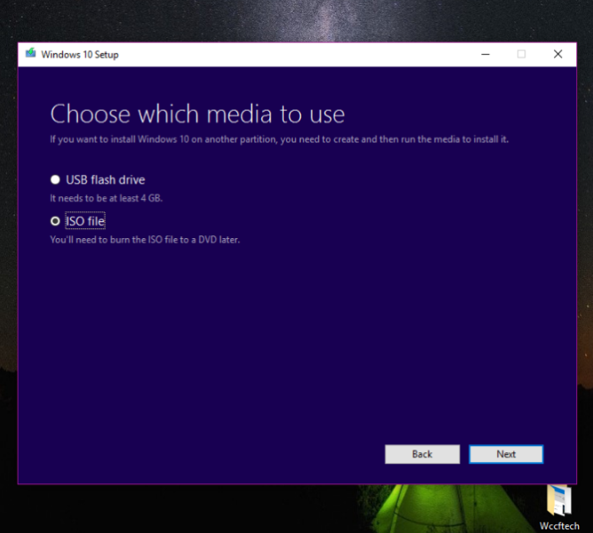Image resolution: width=593 pixels, height=533 pixels.
Task: Click the "USB flash drive" label
Action: [106, 179]
